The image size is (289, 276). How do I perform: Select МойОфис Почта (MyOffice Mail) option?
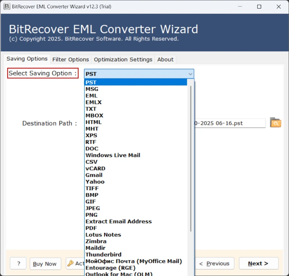pos(136,261)
